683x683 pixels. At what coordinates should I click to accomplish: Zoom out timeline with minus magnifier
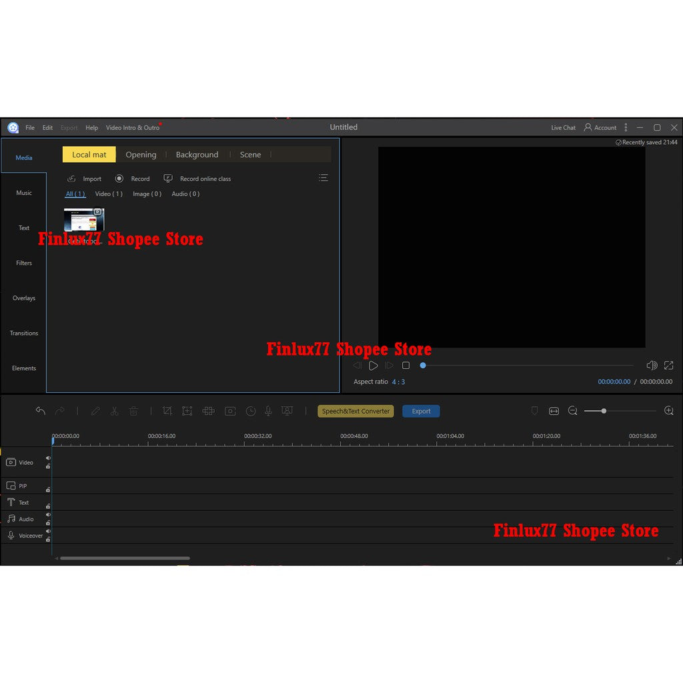572,411
